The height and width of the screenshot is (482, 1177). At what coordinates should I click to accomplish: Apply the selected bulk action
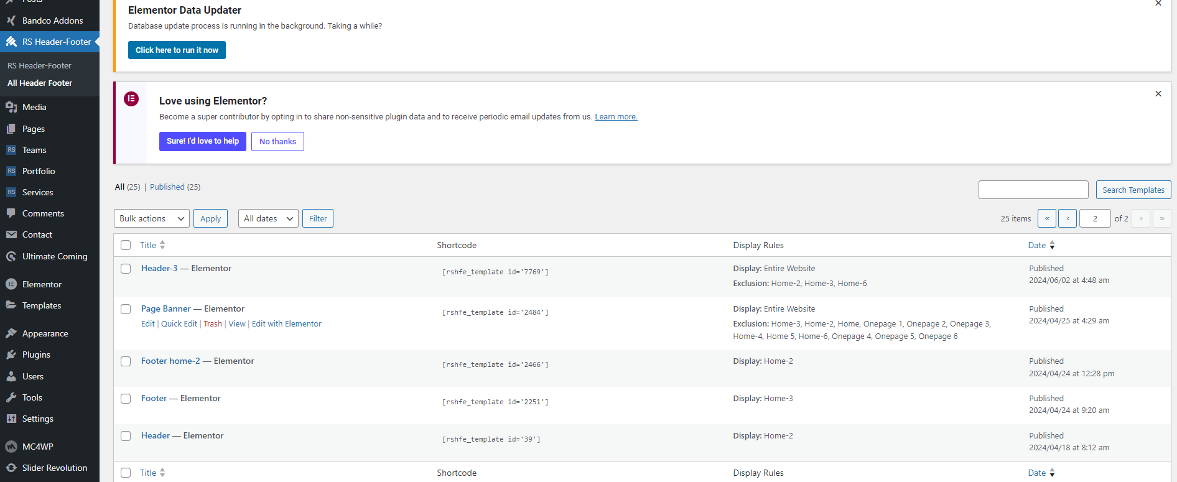[210, 218]
